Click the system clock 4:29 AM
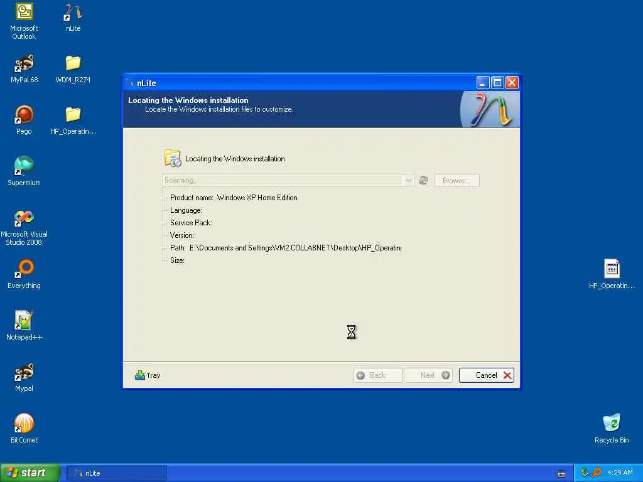The height and width of the screenshot is (482, 643). click(620, 473)
